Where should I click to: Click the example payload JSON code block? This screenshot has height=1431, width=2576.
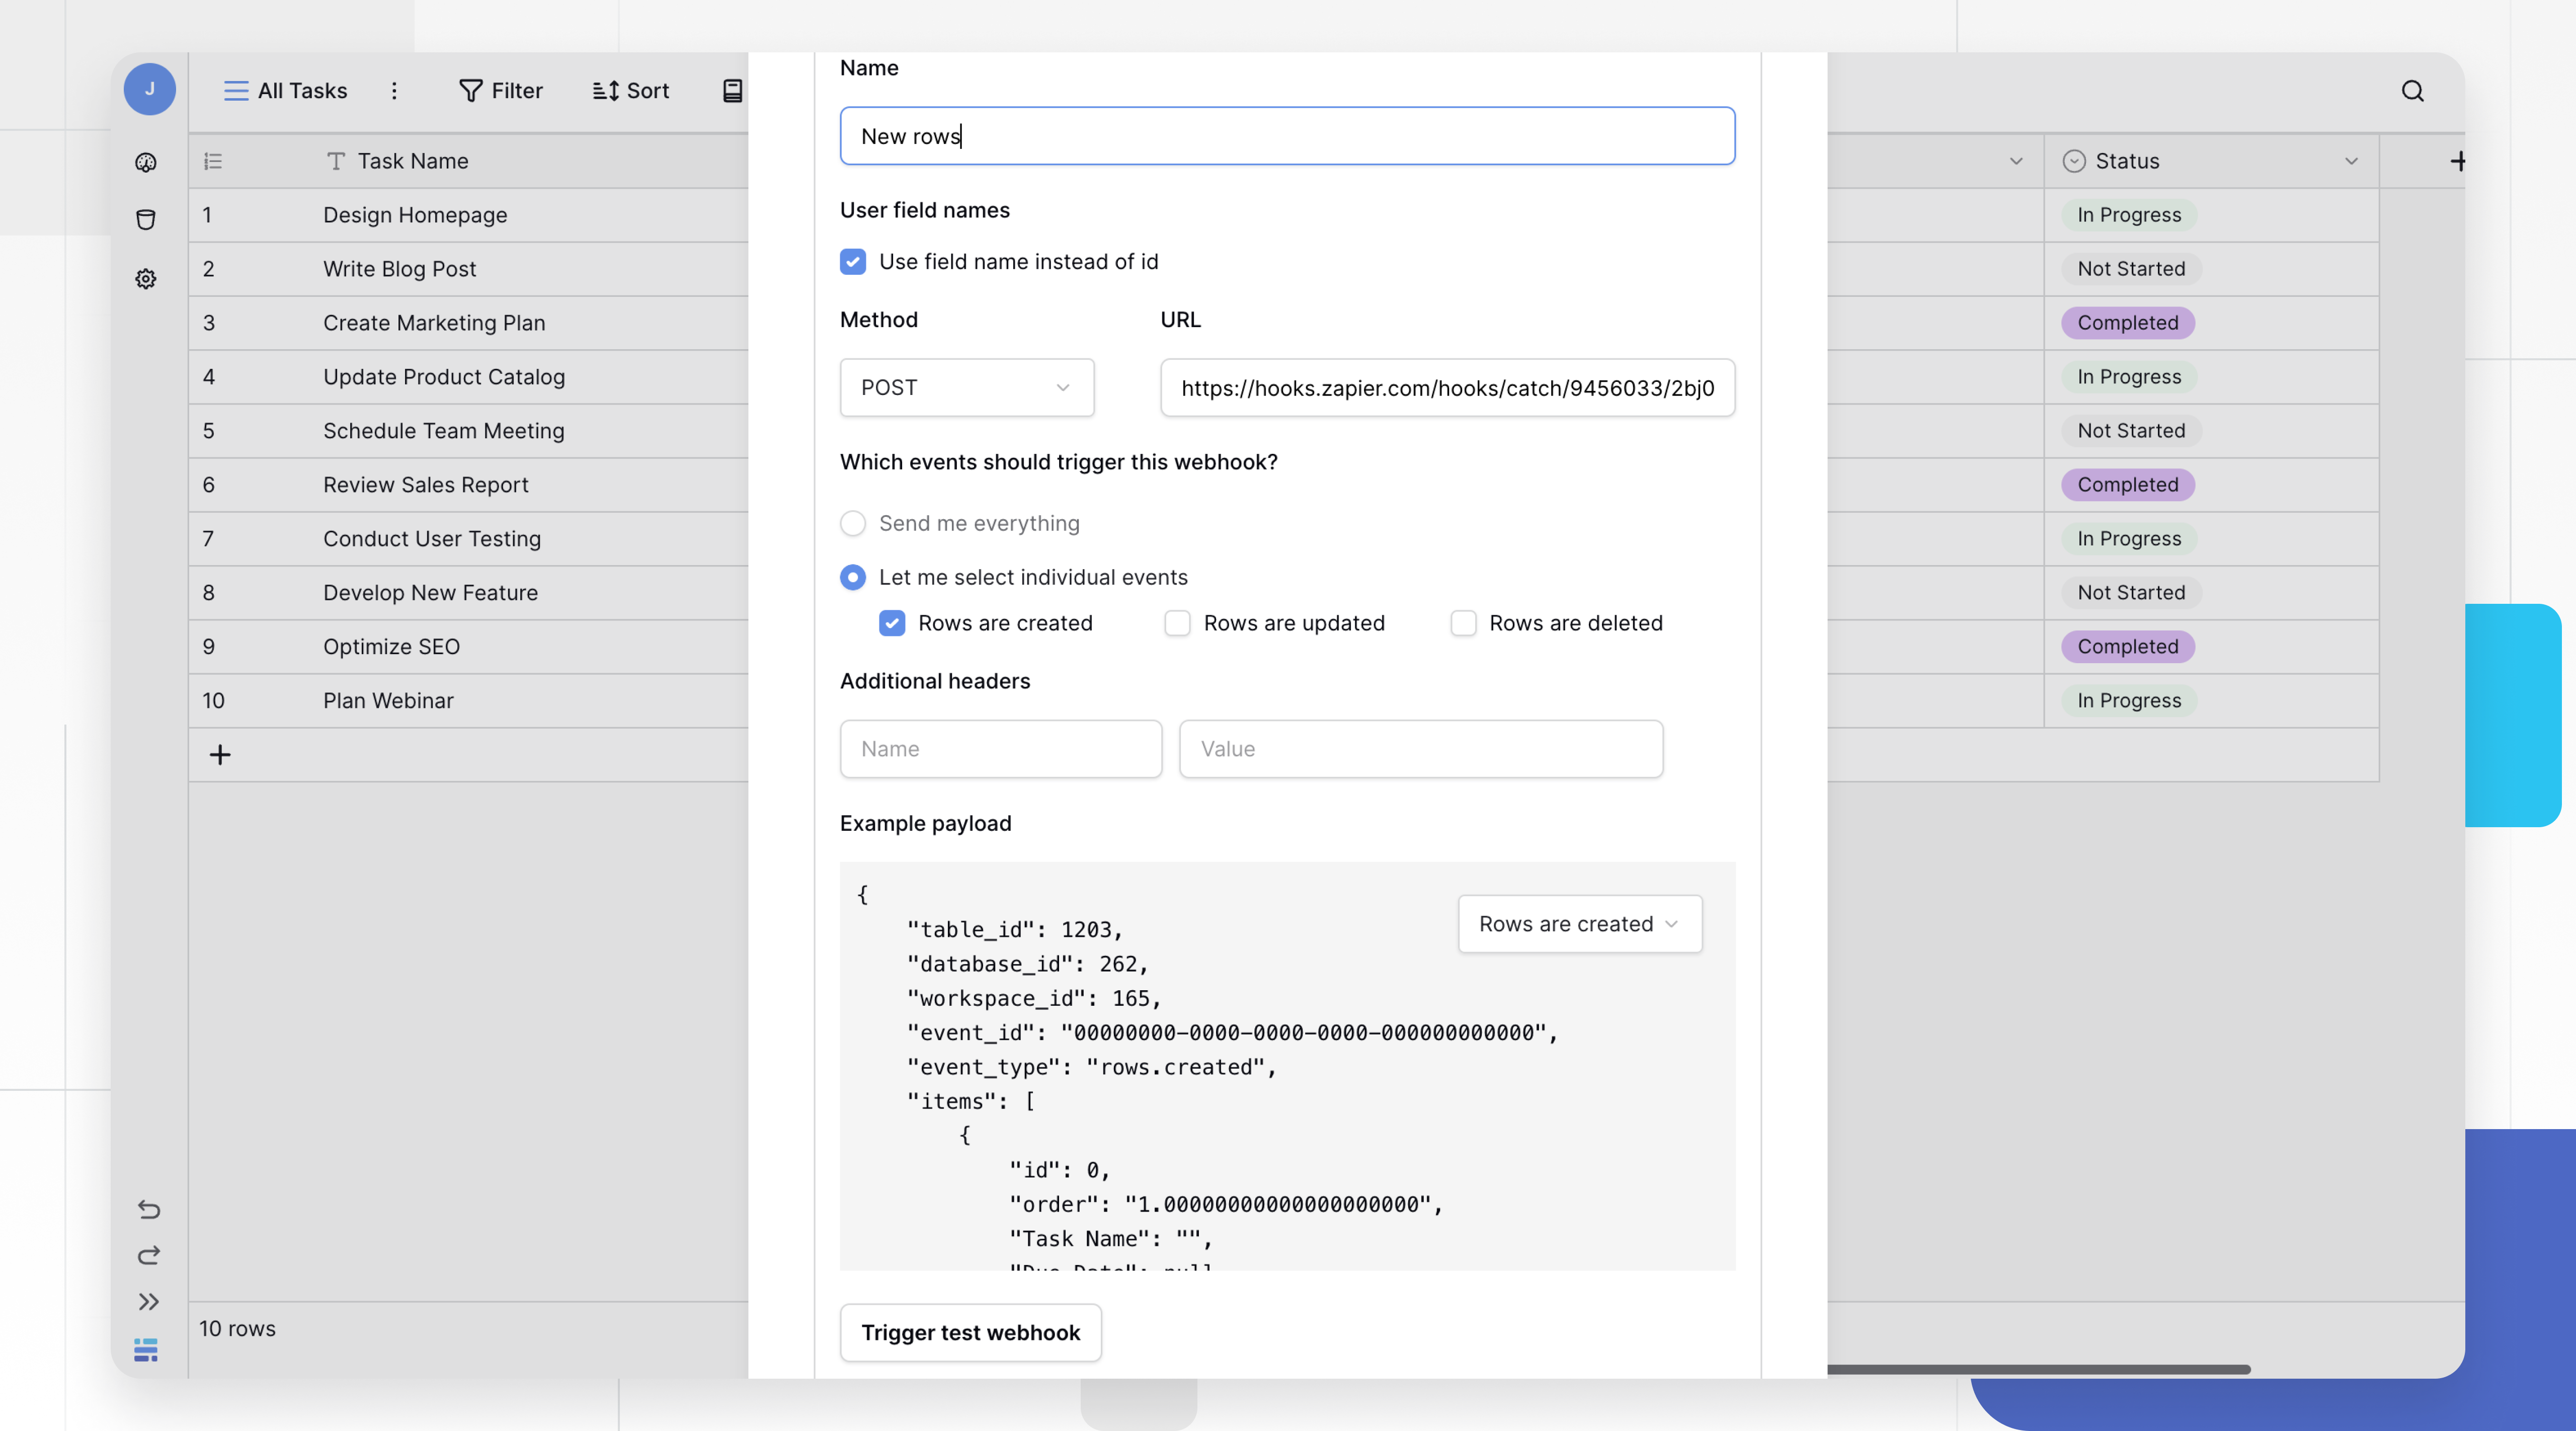coord(1287,1066)
